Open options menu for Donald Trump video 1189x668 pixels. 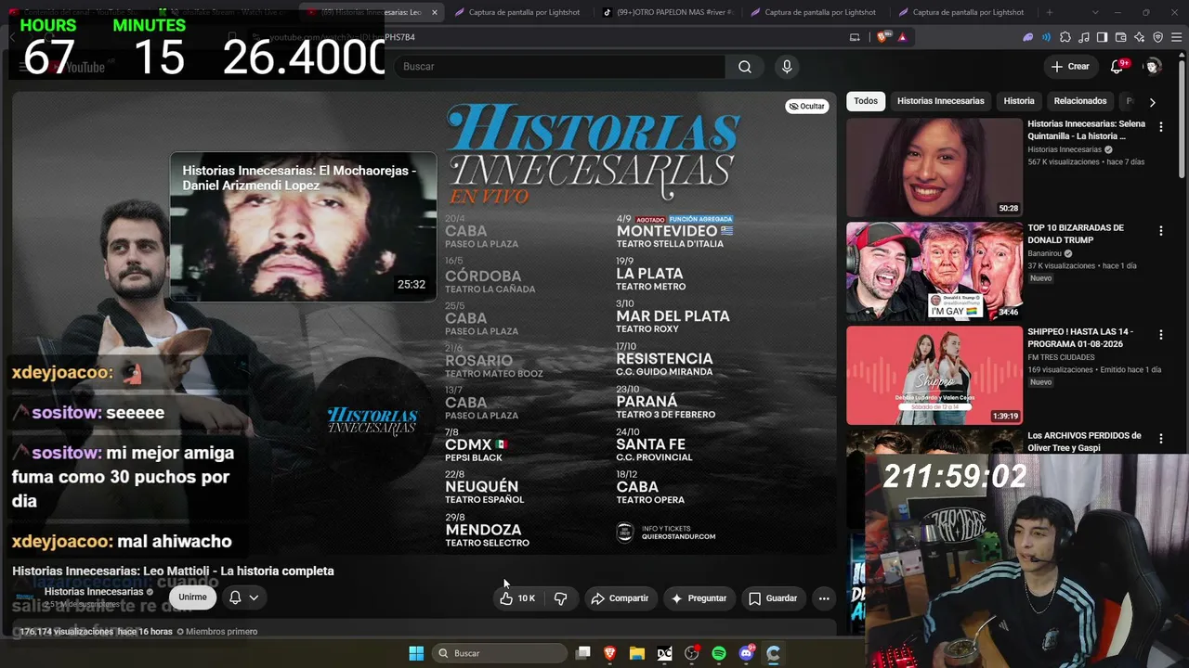[1160, 231]
